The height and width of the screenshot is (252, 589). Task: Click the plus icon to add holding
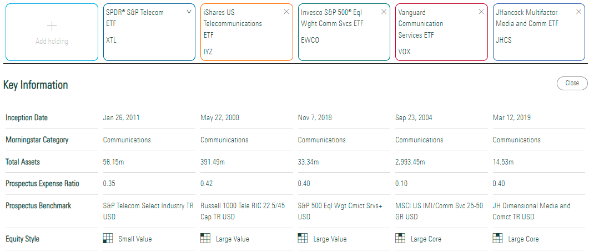pos(52,25)
